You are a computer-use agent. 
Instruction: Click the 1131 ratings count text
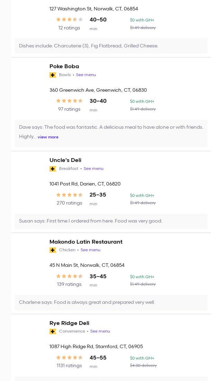click(69, 366)
